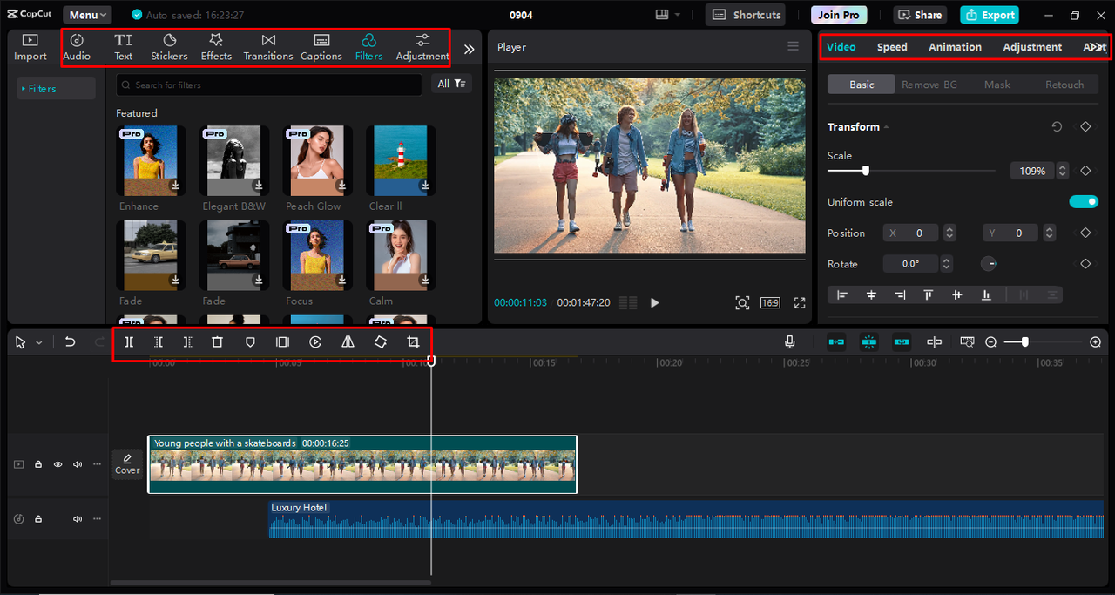Screen dimensions: 1115x595
Task: Toggle preview axis
Action: [934, 342]
